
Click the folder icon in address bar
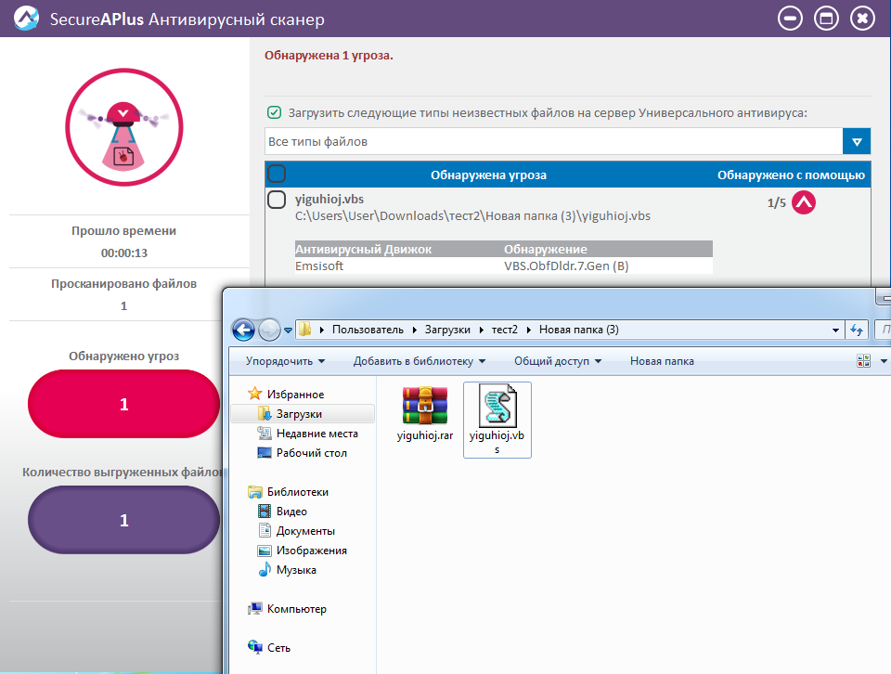point(305,330)
